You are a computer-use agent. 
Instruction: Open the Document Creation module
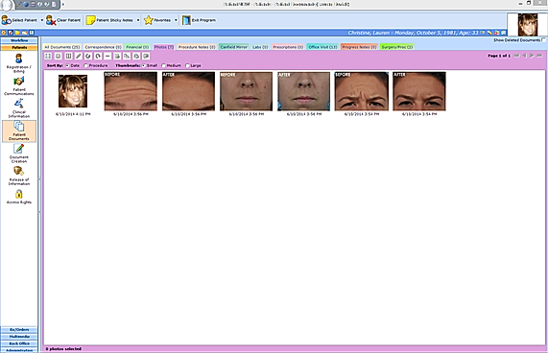click(19, 153)
